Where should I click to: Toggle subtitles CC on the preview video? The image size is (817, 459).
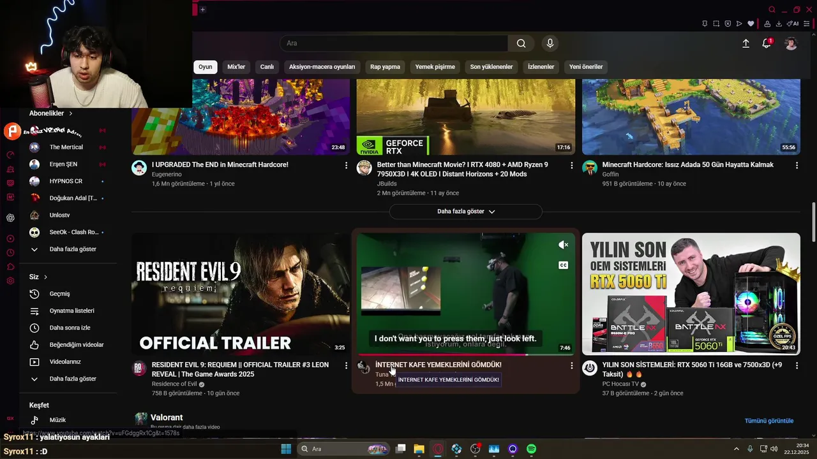click(x=563, y=265)
